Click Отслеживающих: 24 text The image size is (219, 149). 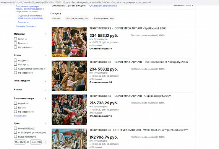101,82
